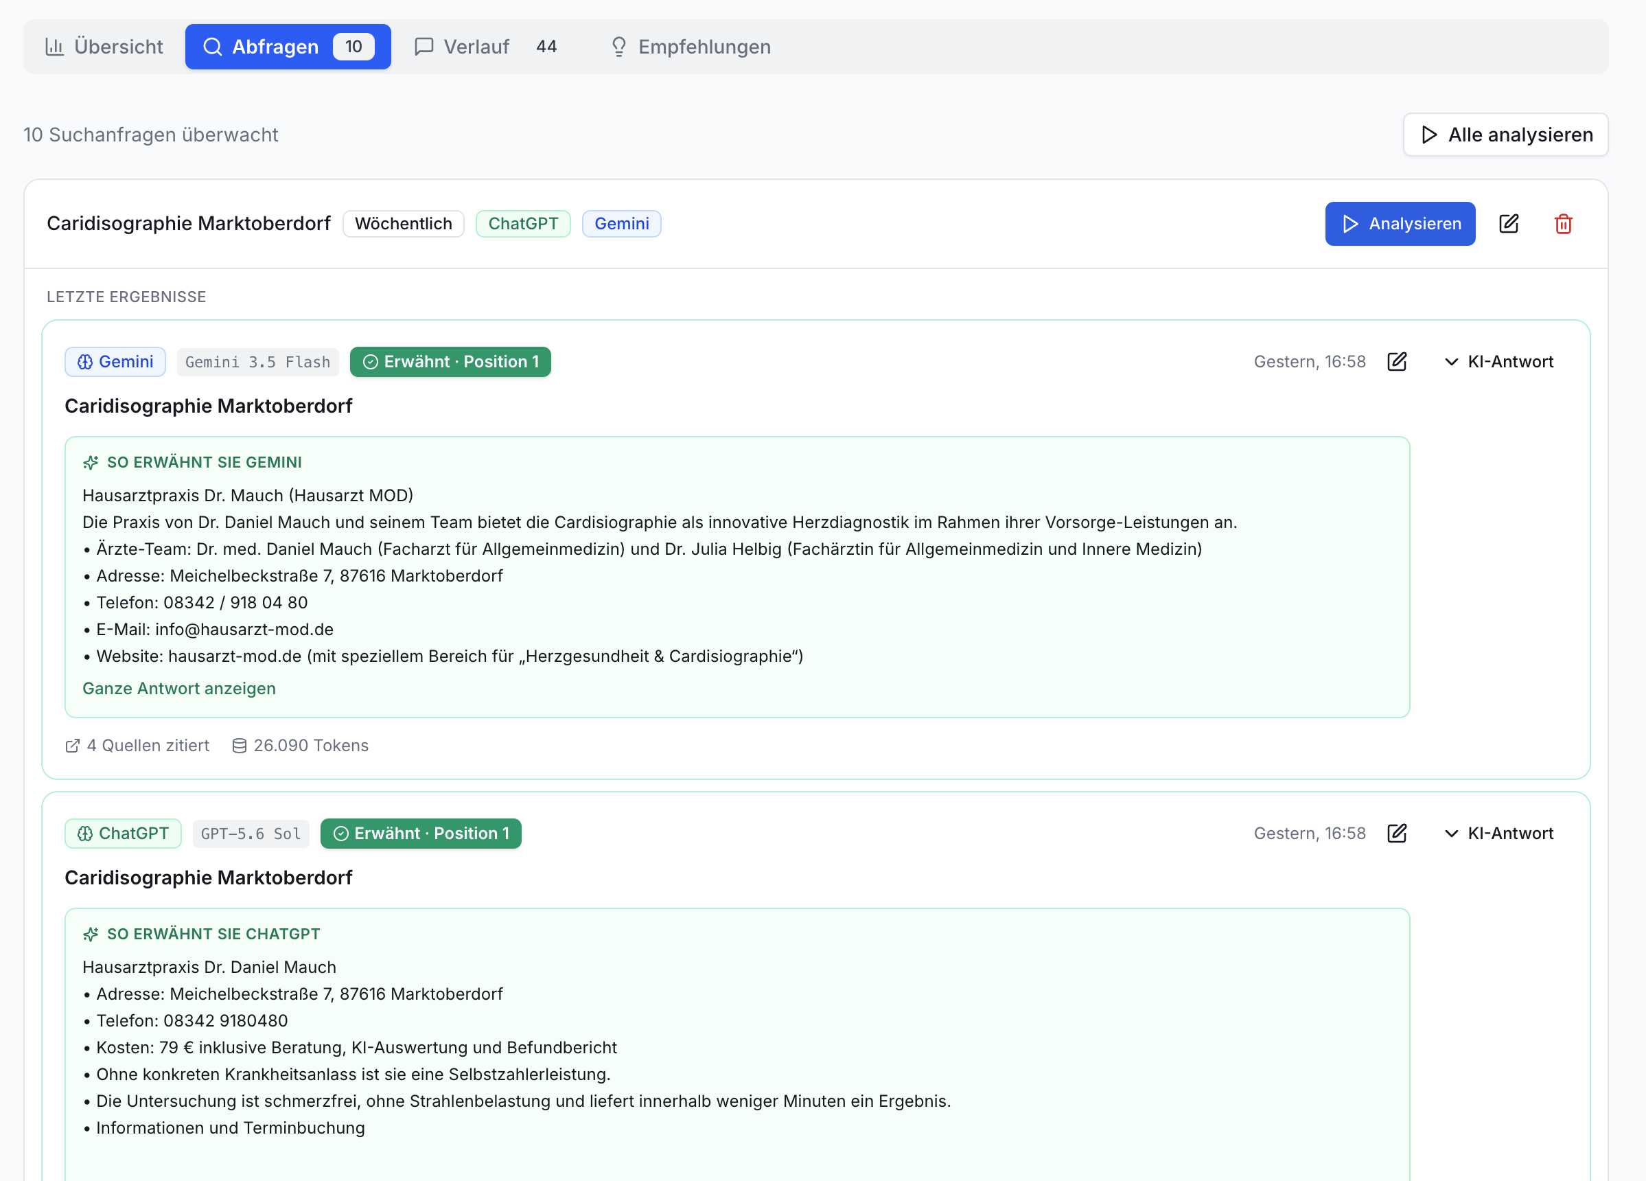This screenshot has height=1181, width=1646.
Task: Click the 44 count next to Verlauf
Action: (x=546, y=47)
